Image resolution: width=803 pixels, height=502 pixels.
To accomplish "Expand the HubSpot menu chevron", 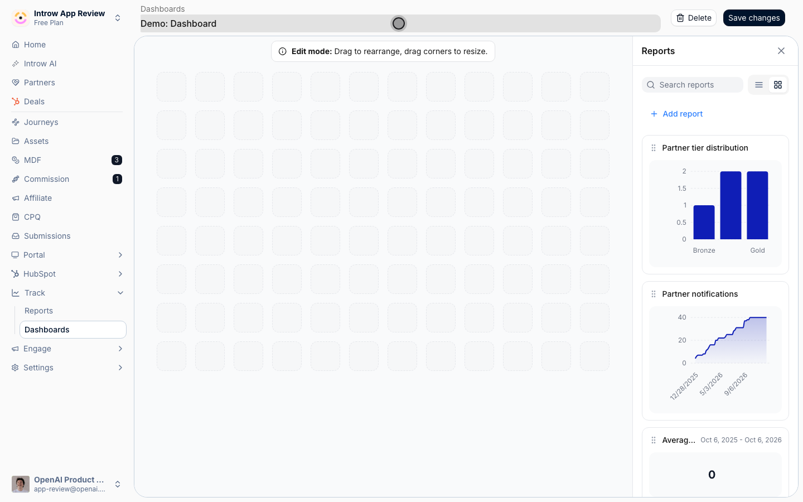I will (120, 274).
